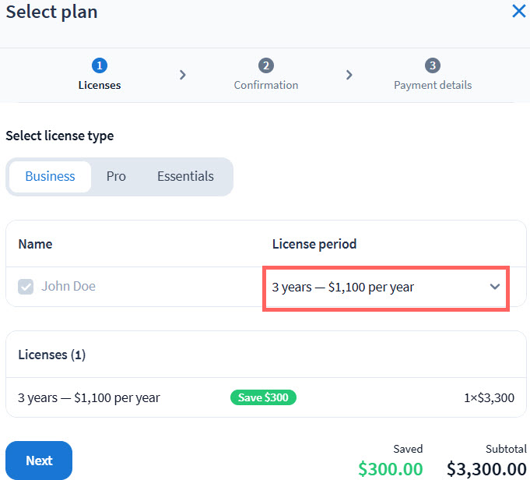This screenshot has width=530, height=480.
Task: Click the arrow between Confirmation and Payment details
Action: 349,75
